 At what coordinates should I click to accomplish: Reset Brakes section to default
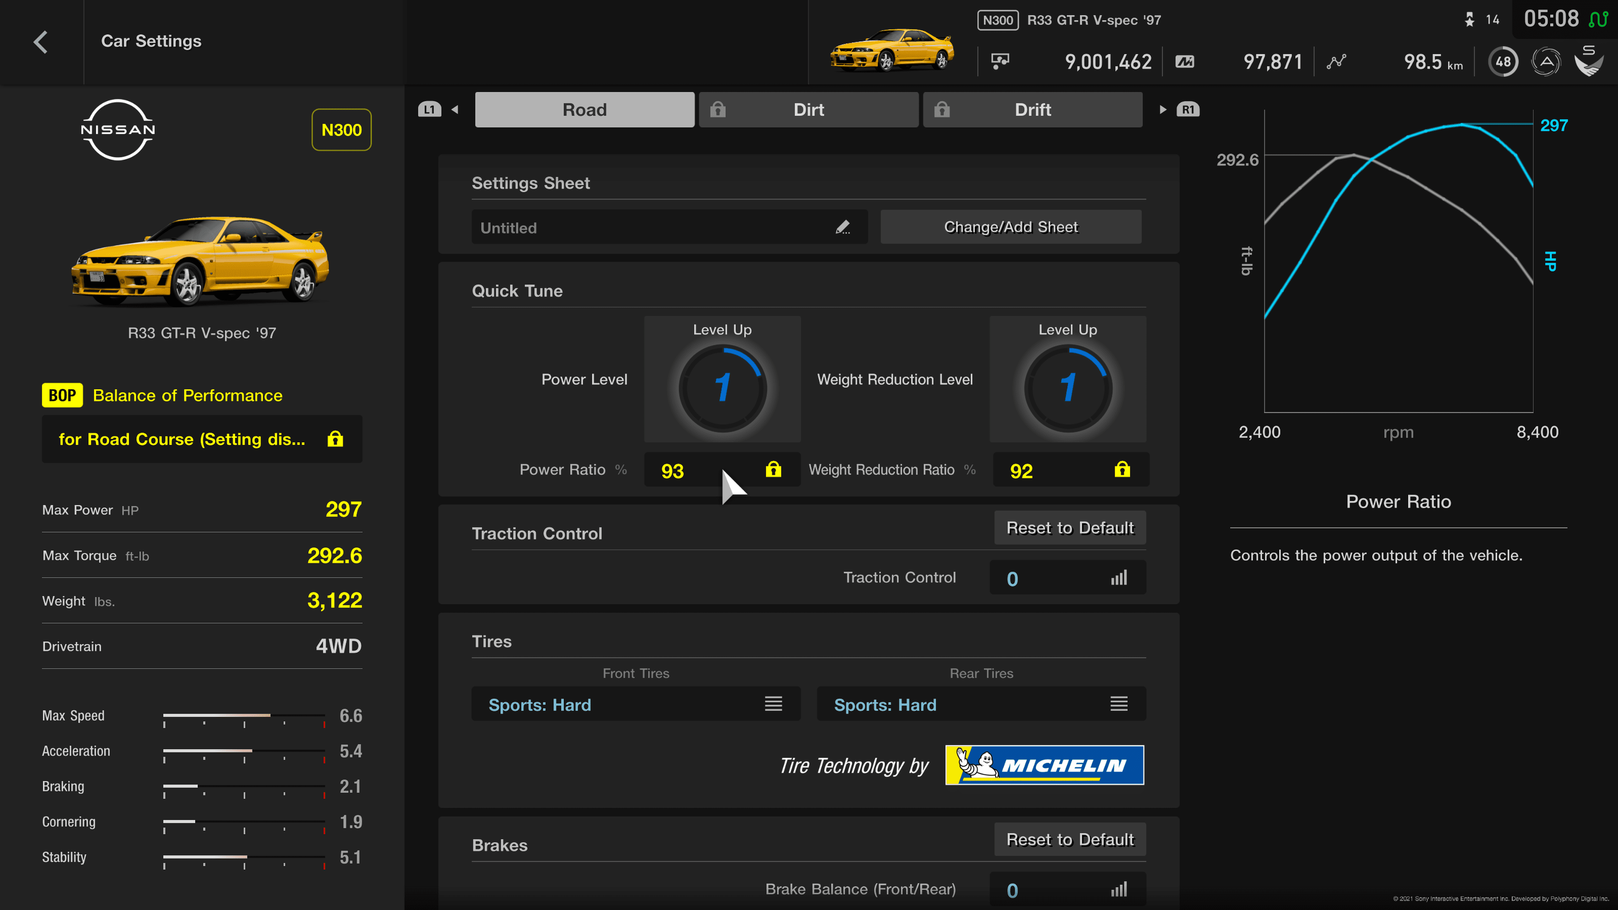click(x=1070, y=839)
